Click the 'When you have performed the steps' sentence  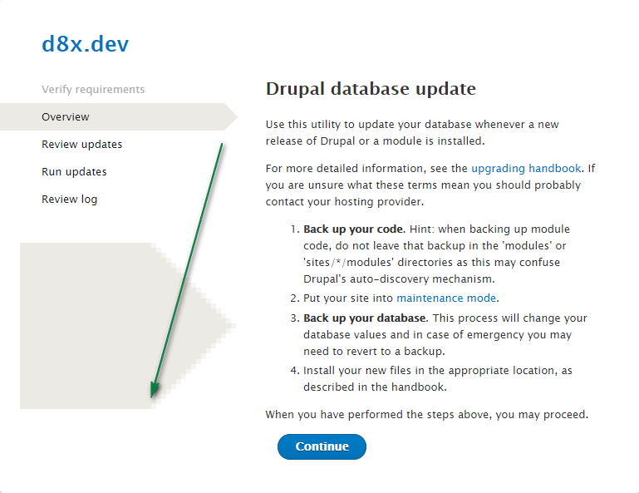pos(427,414)
